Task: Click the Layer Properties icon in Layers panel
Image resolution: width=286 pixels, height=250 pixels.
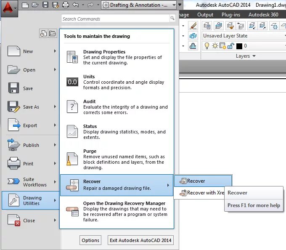Action: coord(207,26)
